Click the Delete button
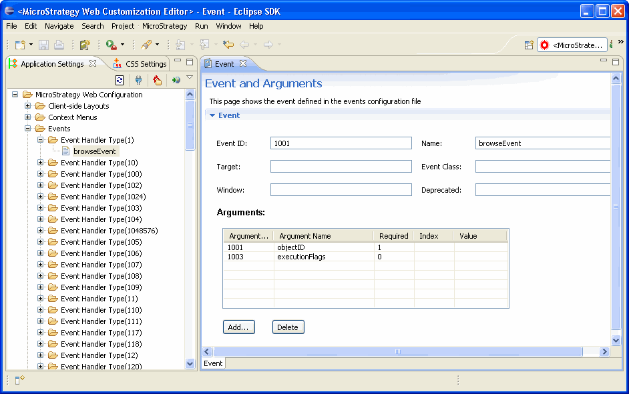 click(288, 327)
